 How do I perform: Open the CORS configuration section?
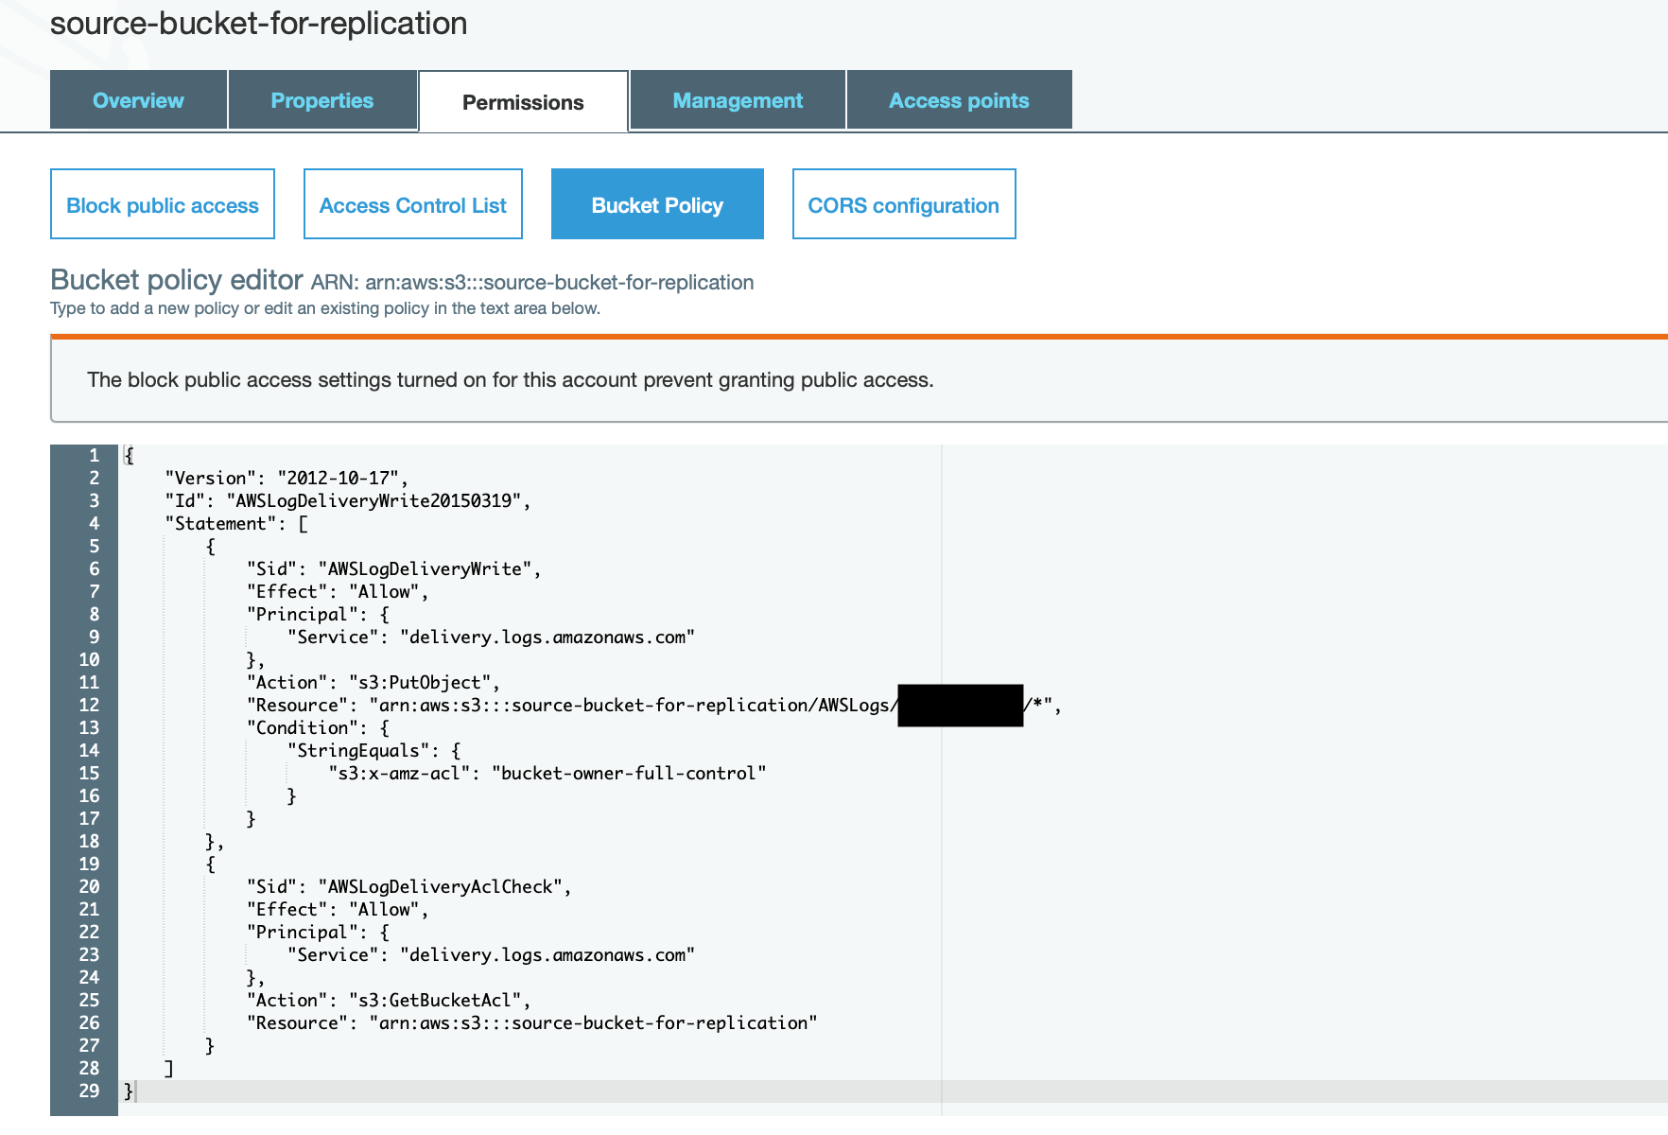coord(903,203)
